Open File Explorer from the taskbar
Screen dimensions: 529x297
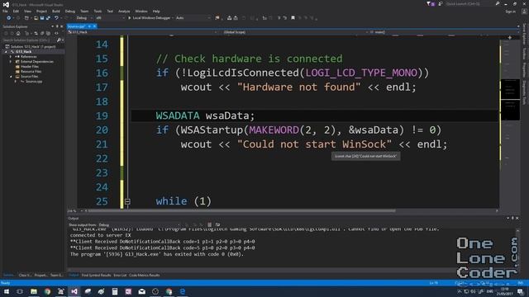(34, 291)
